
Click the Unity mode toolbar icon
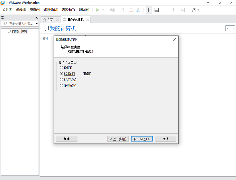tap(172, 10)
